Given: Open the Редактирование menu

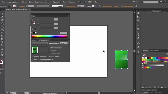Looking at the screenshot, I should [x=13, y=2].
